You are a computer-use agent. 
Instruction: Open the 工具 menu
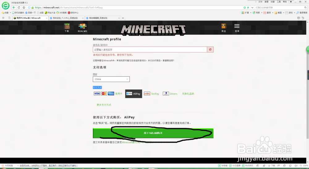click(279, 2)
